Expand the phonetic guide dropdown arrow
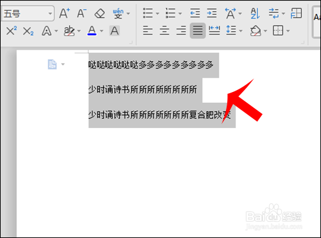 coord(128,14)
